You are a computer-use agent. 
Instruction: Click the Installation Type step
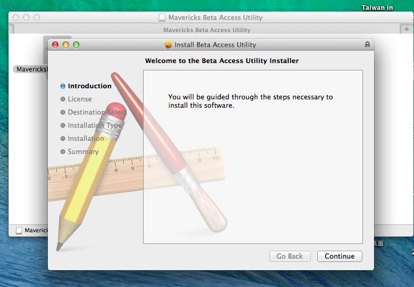tap(94, 125)
